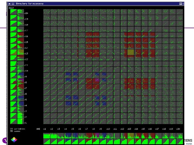Select red scatterplot column v7 row v16

tap(89, 35)
